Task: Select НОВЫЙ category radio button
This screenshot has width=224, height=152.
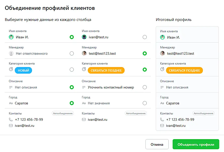Action: pyautogui.click(x=72, y=70)
